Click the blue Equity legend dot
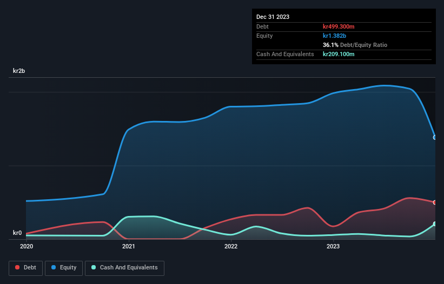444x284 pixels. coord(54,267)
